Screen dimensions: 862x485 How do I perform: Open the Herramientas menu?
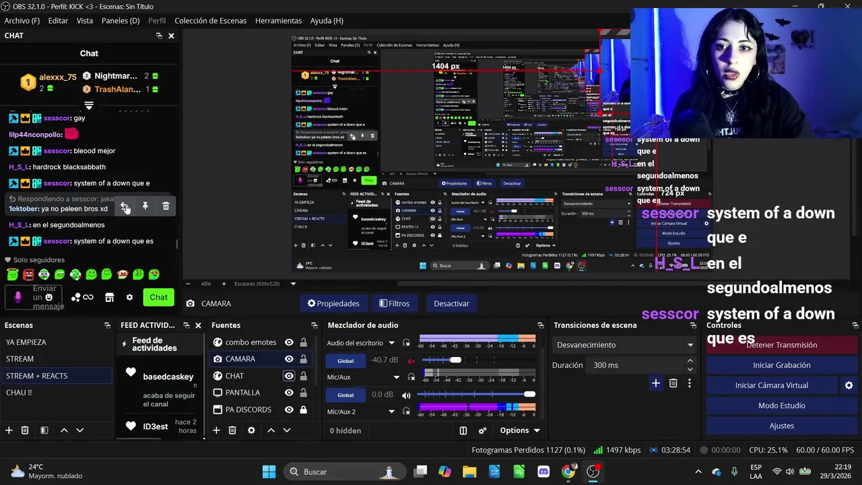tap(278, 21)
